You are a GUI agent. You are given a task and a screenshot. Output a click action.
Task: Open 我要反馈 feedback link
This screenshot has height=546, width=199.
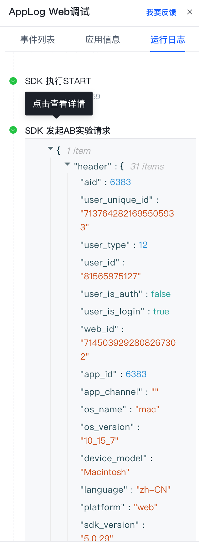click(x=161, y=12)
